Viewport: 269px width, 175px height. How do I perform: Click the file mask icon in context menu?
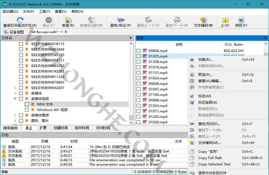point(192,143)
